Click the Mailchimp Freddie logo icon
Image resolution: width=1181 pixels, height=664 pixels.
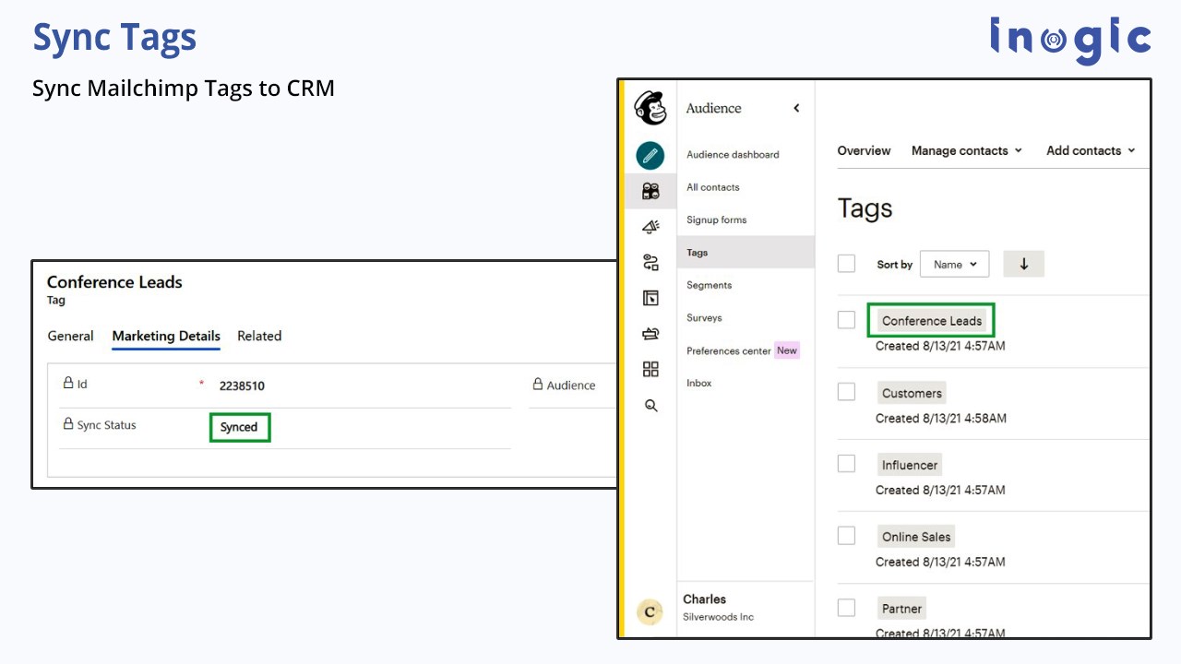650,108
